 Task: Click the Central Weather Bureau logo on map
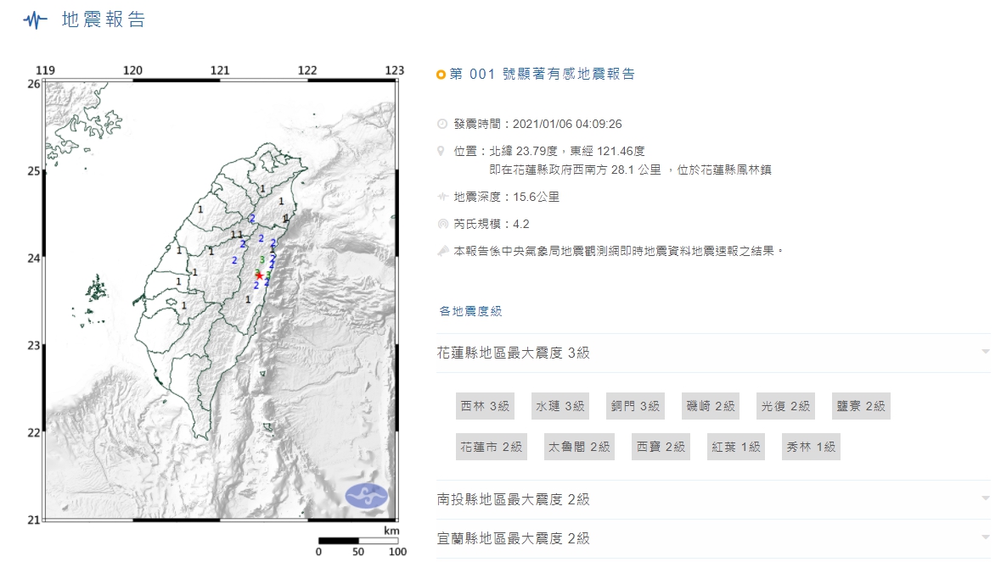coord(366,496)
